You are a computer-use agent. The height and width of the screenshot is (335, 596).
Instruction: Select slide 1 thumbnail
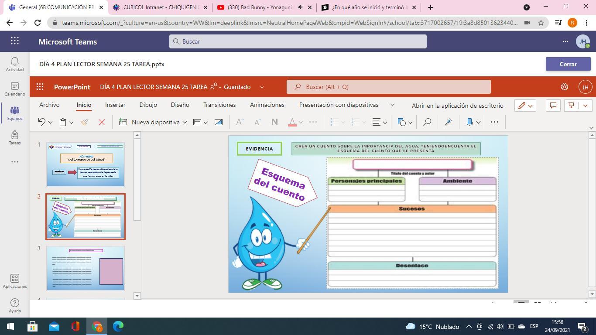(x=86, y=164)
